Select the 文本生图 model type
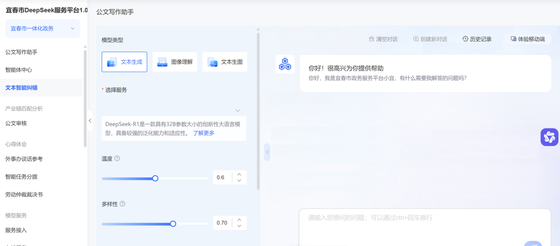560x246 pixels. click(x=225, y=62)
